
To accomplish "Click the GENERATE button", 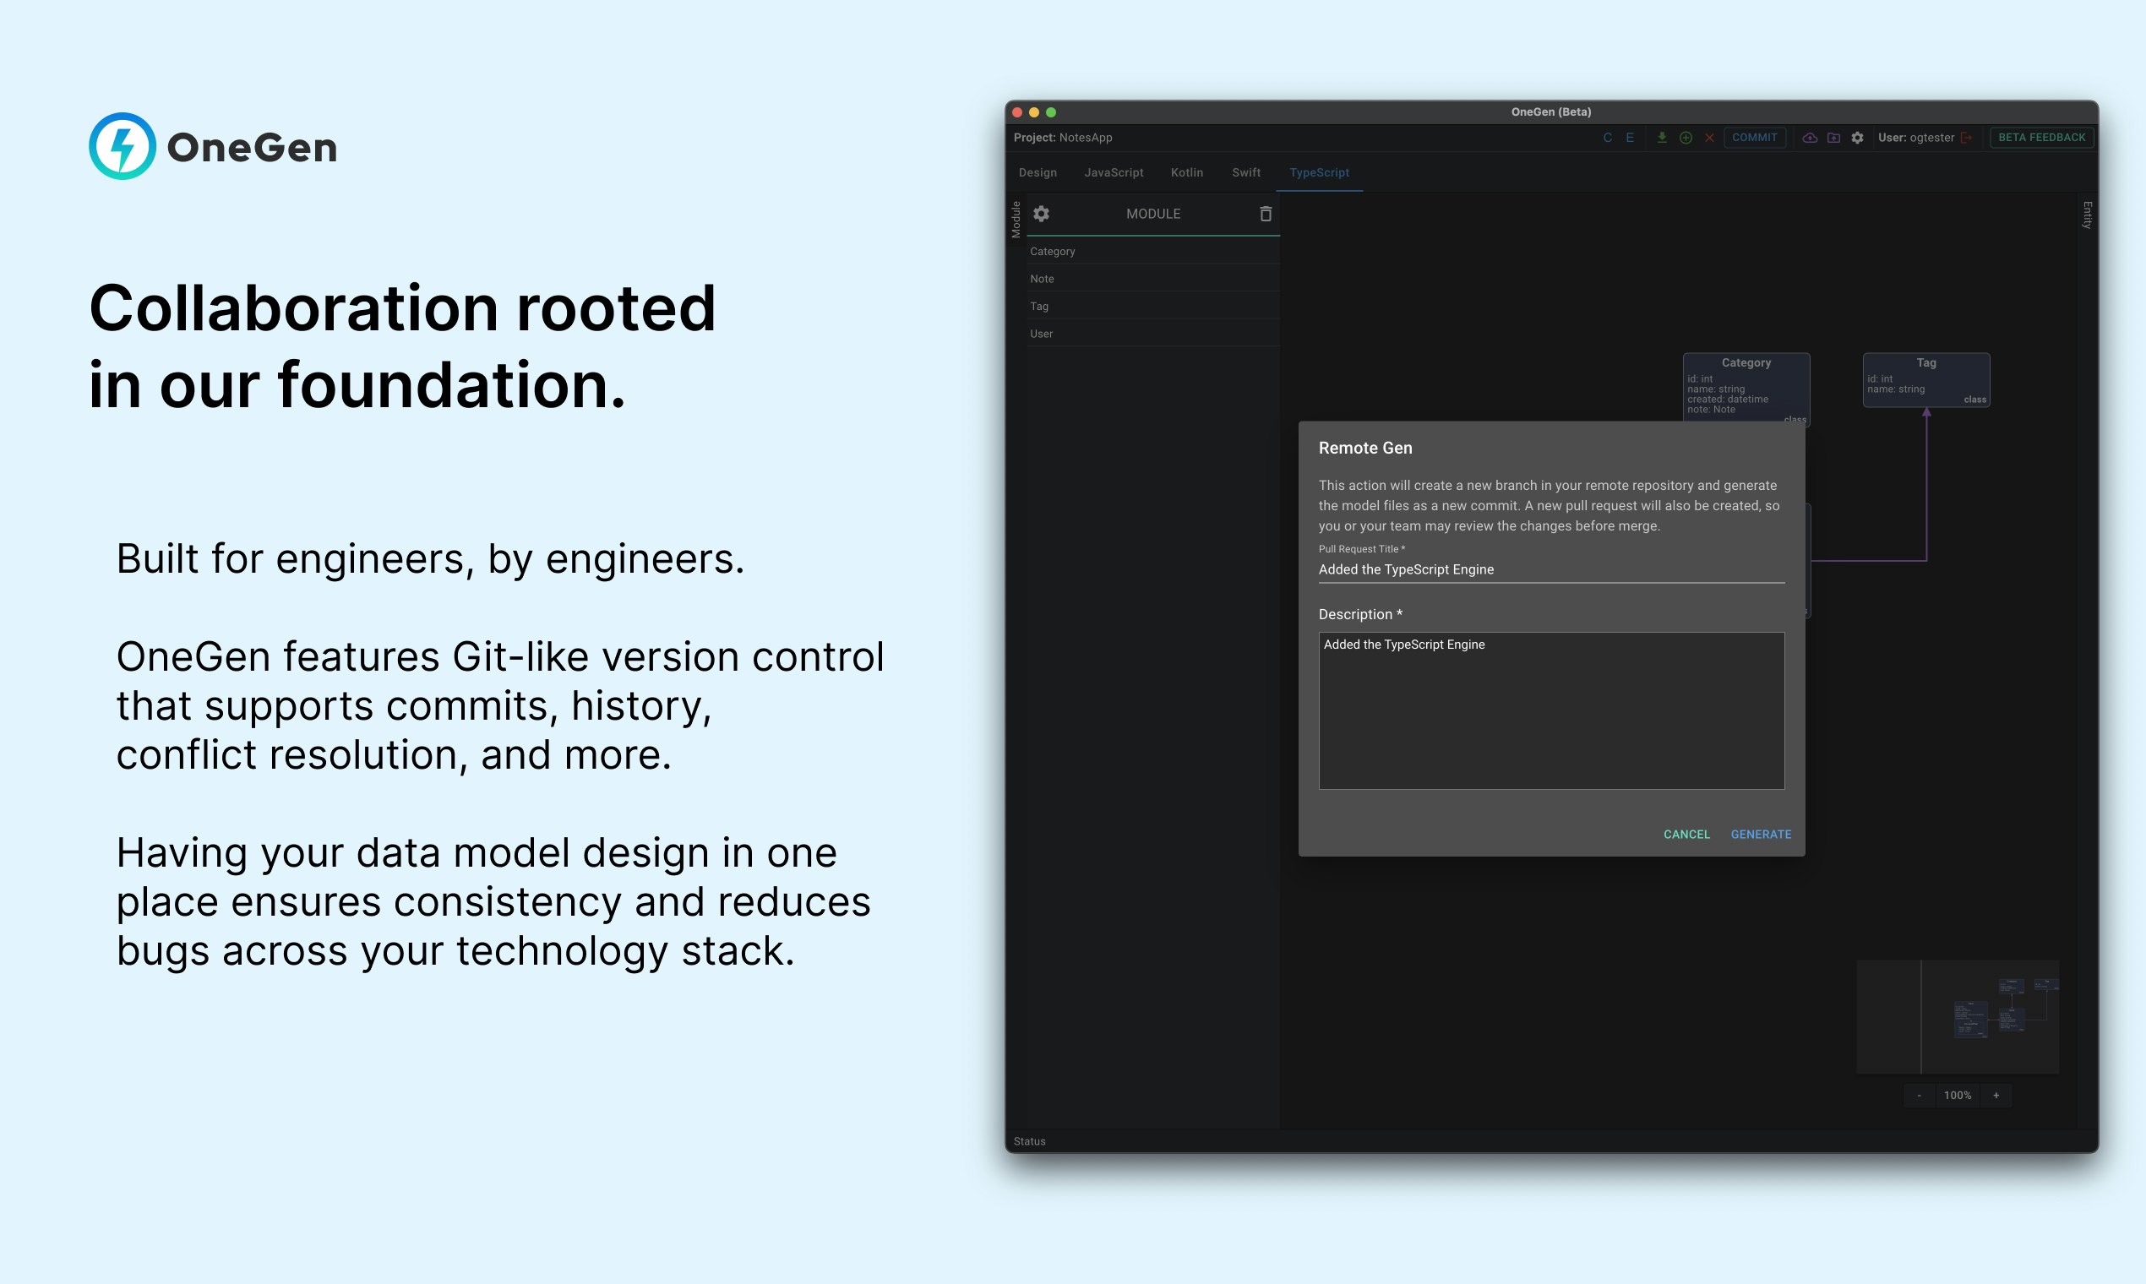I will click(1761, 834).
